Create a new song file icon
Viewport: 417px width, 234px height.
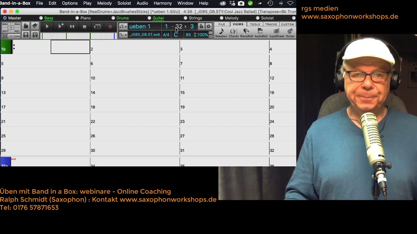click(26, 26)
